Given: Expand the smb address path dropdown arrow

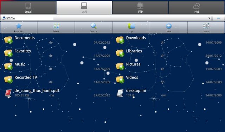Looking at the screenshot, I should 209,18.
